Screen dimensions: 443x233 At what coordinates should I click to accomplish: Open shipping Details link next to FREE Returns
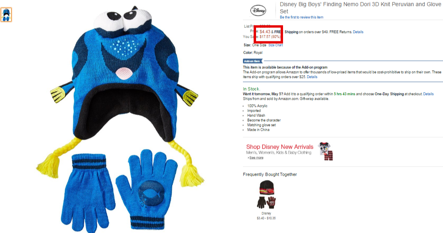pyautogui.click(x=358, y=32)
